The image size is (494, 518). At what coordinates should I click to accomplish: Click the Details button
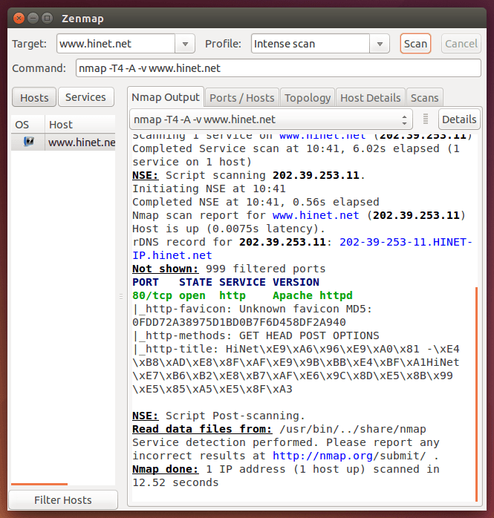[459, 119]
